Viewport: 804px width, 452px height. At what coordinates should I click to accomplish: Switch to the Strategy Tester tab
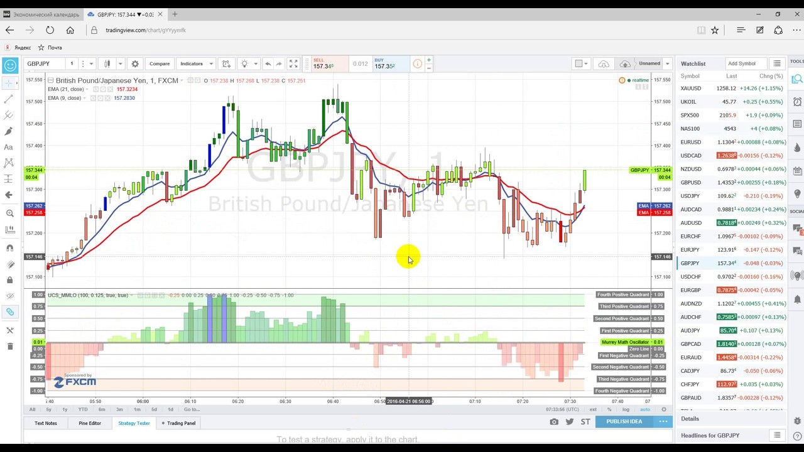point(134,423)
